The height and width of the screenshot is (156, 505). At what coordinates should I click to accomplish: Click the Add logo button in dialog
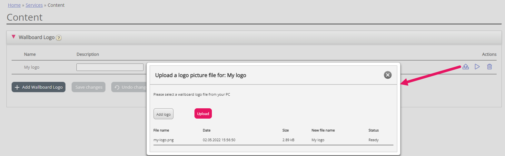163,114
